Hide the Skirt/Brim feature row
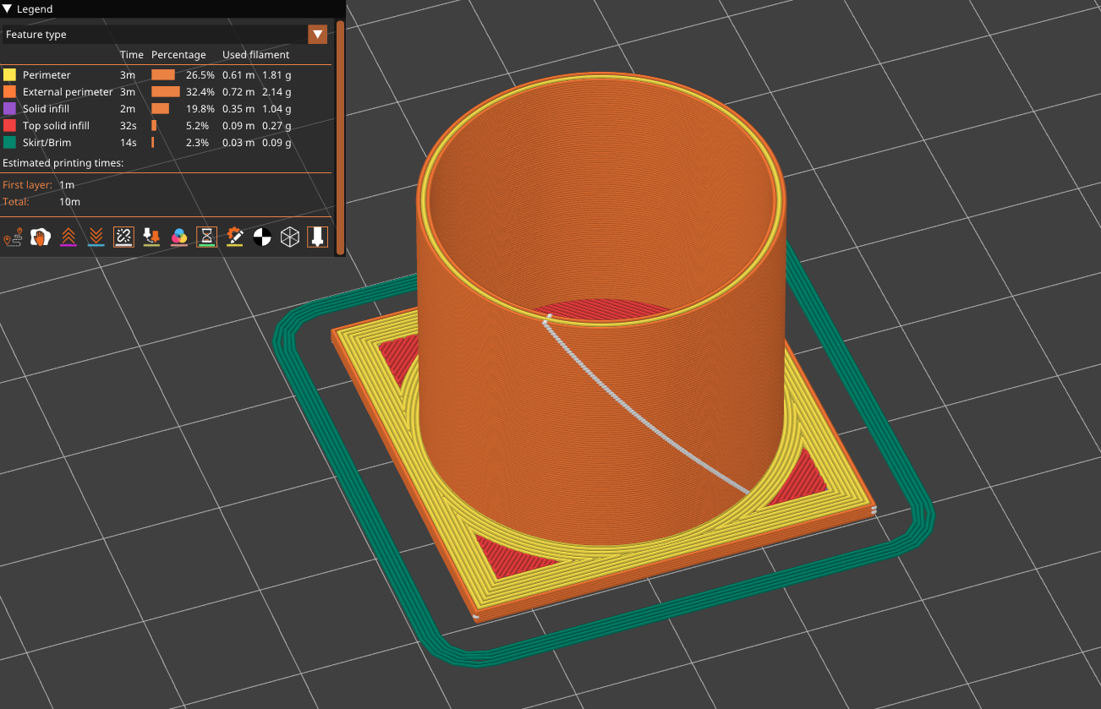The width and height of the screenshot is (1101, 709). [166, 142]
